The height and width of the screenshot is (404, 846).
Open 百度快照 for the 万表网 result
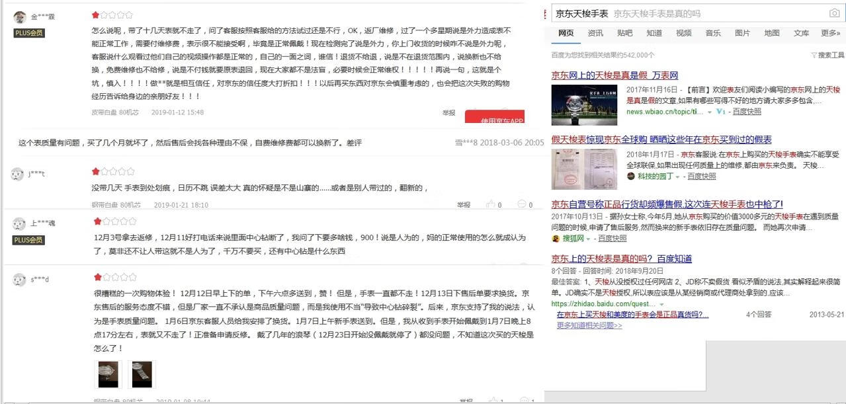coord(747,112)
